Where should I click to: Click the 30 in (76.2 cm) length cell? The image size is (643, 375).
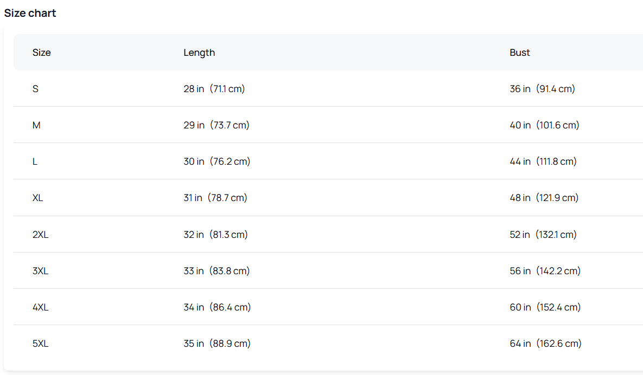(x=217, y=161)
